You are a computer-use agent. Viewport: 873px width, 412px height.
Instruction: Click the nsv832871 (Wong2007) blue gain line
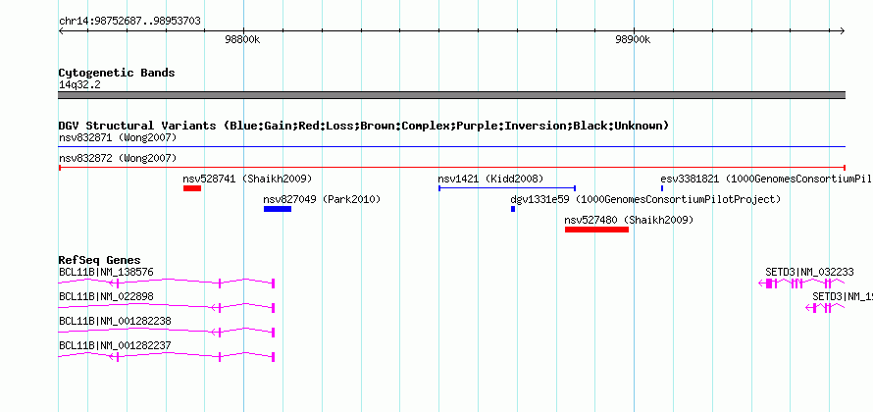452,147
